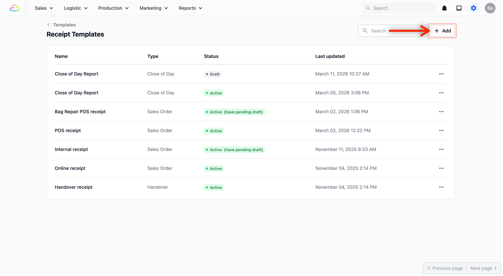503x276 pixels.
Task: Expand the Logistic dropdown menu
Action: tap(76, 8)
